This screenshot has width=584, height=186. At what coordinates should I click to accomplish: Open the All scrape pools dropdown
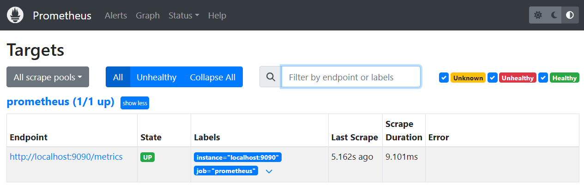[x=48, y=77]
